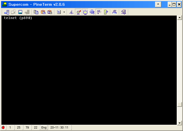This screenshot has height=131, width=183.
Task: Minimize the PineTerm window
Action: [x=170, y=4]
